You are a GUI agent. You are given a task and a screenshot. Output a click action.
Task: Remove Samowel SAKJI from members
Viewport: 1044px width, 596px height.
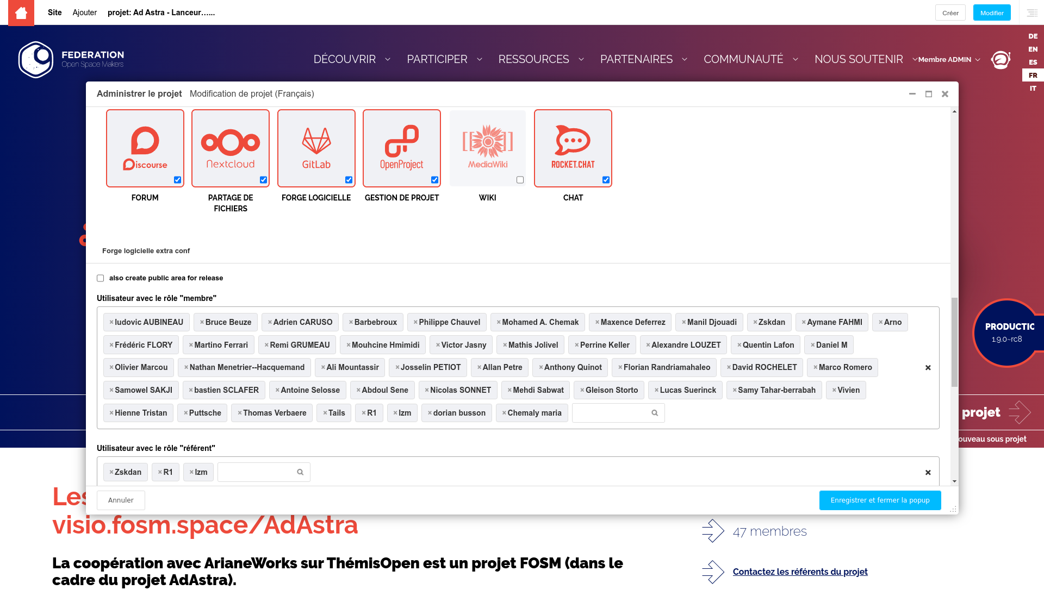pos(111,390)
